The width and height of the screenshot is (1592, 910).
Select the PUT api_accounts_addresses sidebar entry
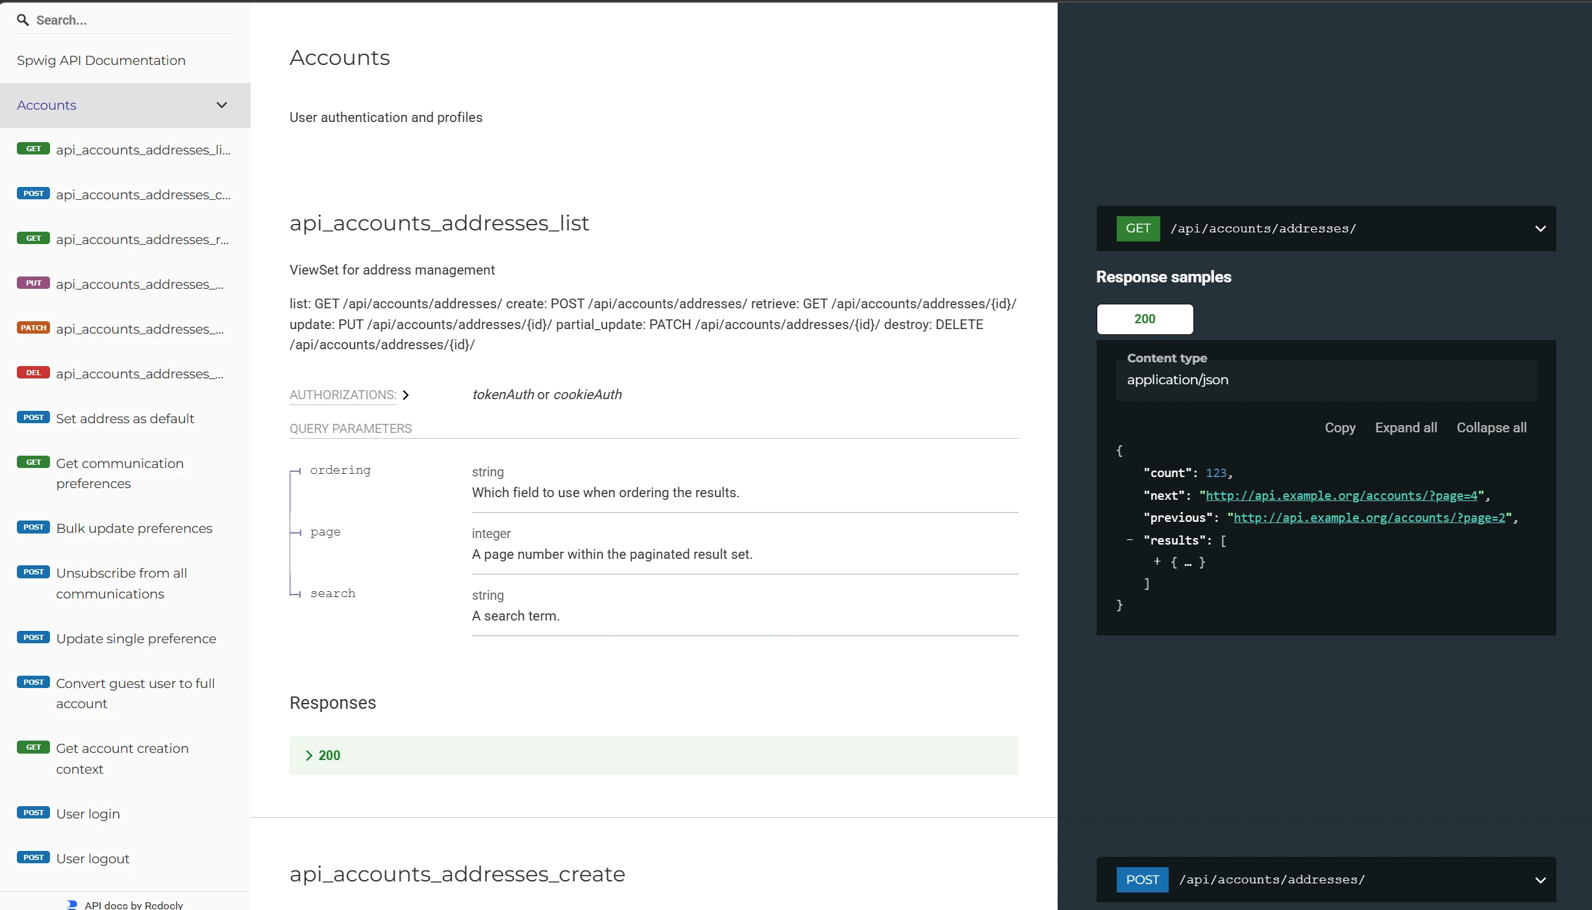tap(125, 284)
